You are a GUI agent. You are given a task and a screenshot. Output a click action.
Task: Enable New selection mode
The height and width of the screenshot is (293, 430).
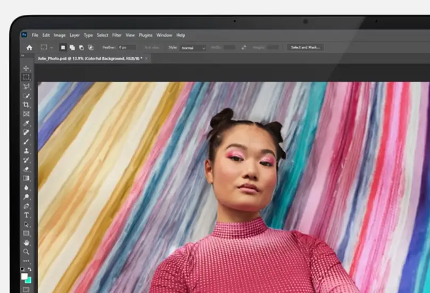click(63, 48)
